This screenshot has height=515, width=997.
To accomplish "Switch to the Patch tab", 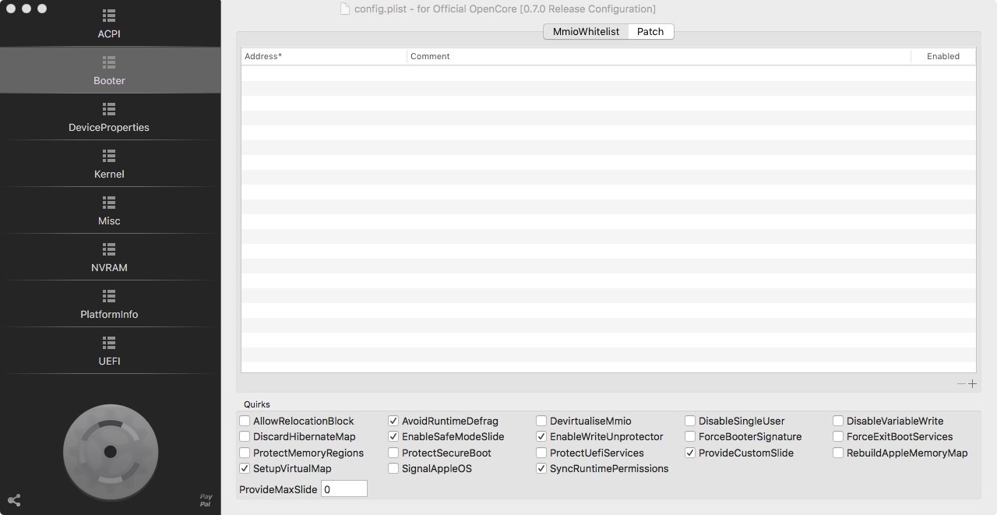I will click(x=650, y=31).
